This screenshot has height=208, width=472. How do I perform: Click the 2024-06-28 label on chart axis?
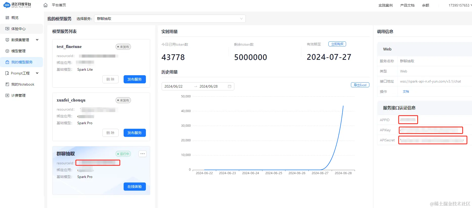coord(343,173)
